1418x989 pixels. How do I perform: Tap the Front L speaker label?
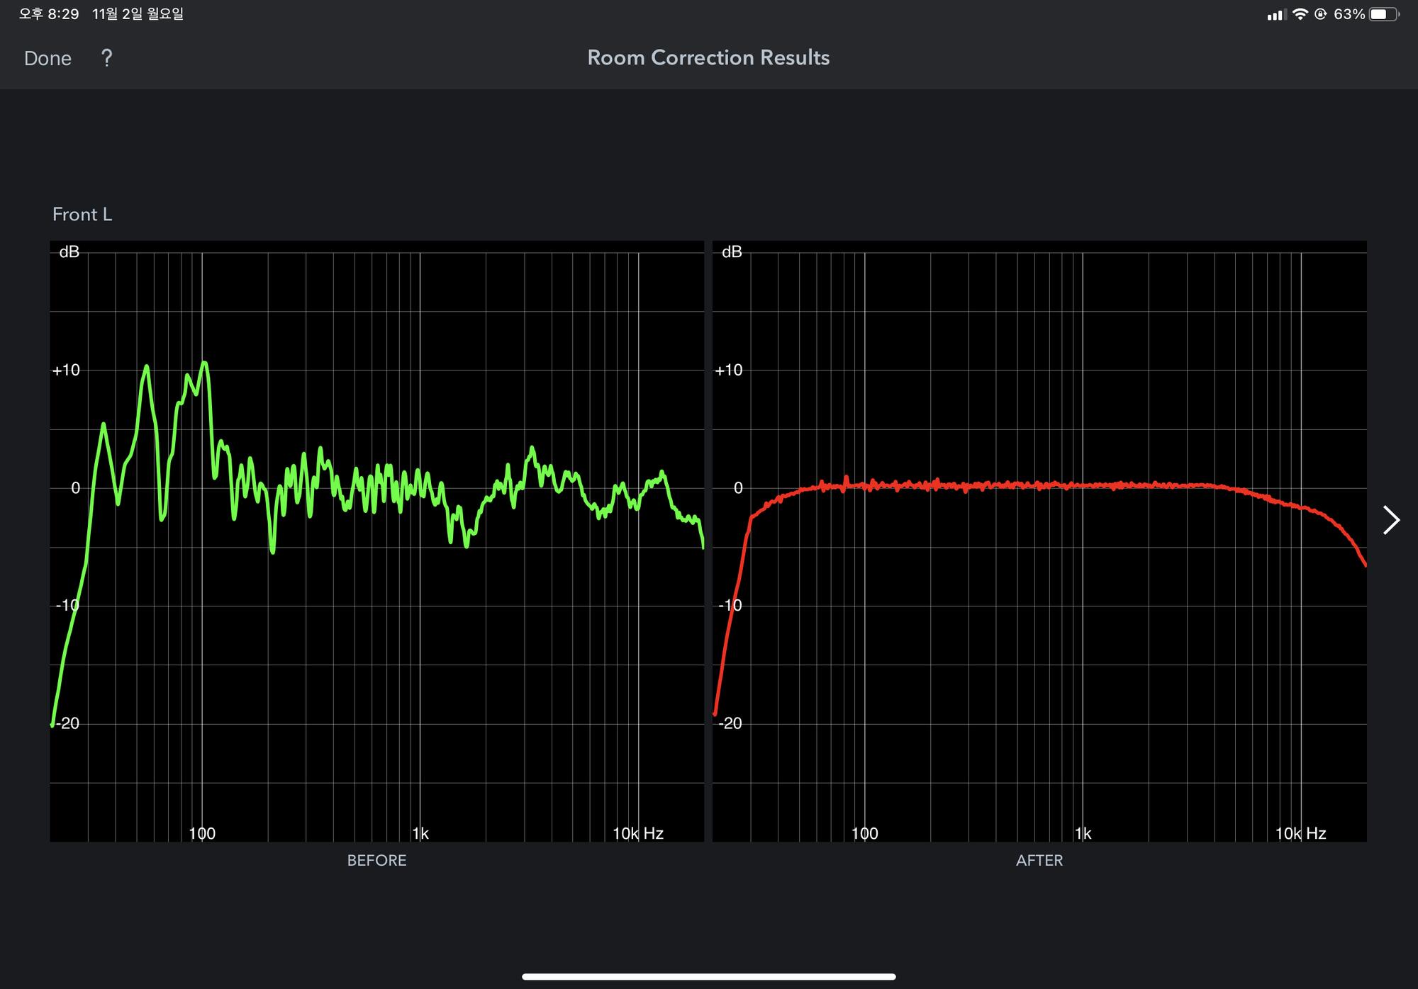click(82, 215)
